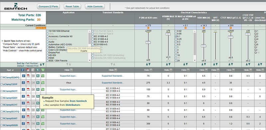Screen dimensions: 266x130
Task: Open PDF datasheet for RClamp0501T
Action: pyautogui.click(x=28, y=90)
